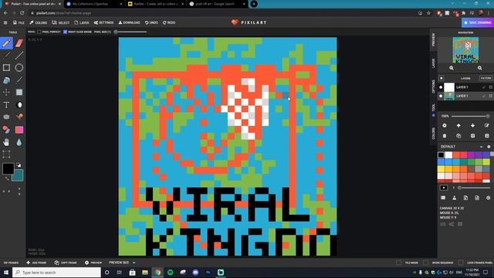Open hamburger menu in top bar

point(5,22)
